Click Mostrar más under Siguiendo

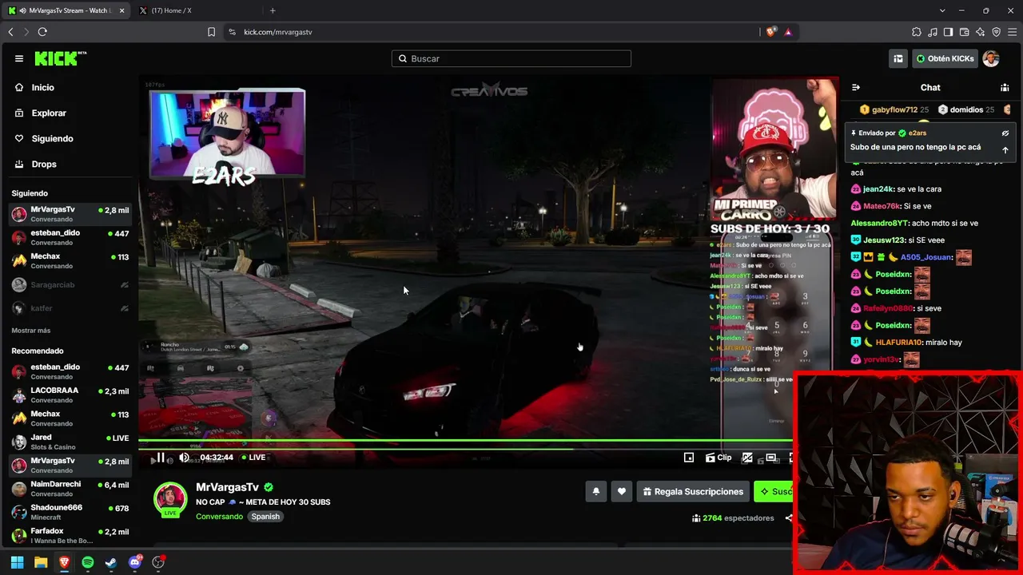tap(31, 331)
